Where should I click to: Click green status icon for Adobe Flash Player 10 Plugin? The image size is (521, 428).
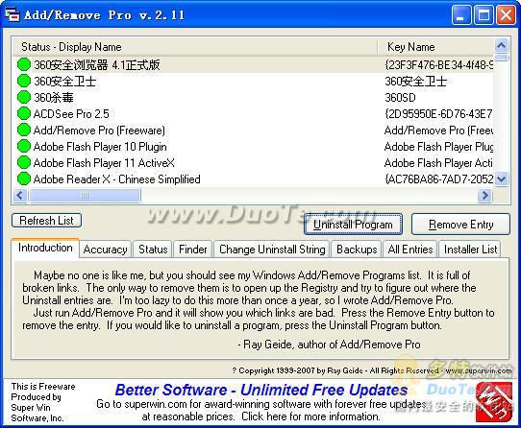coord(24,146)
